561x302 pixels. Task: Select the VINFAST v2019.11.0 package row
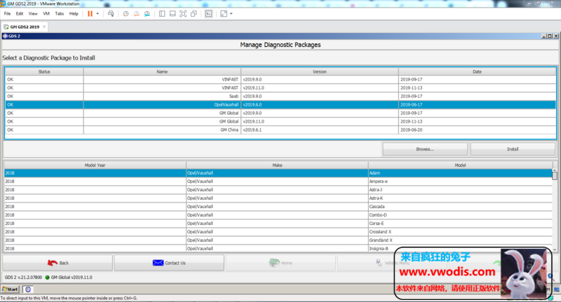[x=280, y=88]
